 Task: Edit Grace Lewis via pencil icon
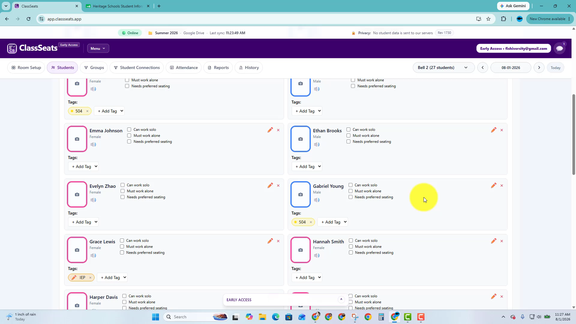pos(270,241)
